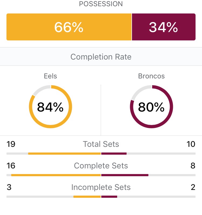Click the yellow Total Sets bar segment
Viewport: 202px width, 215px height.
64,154
